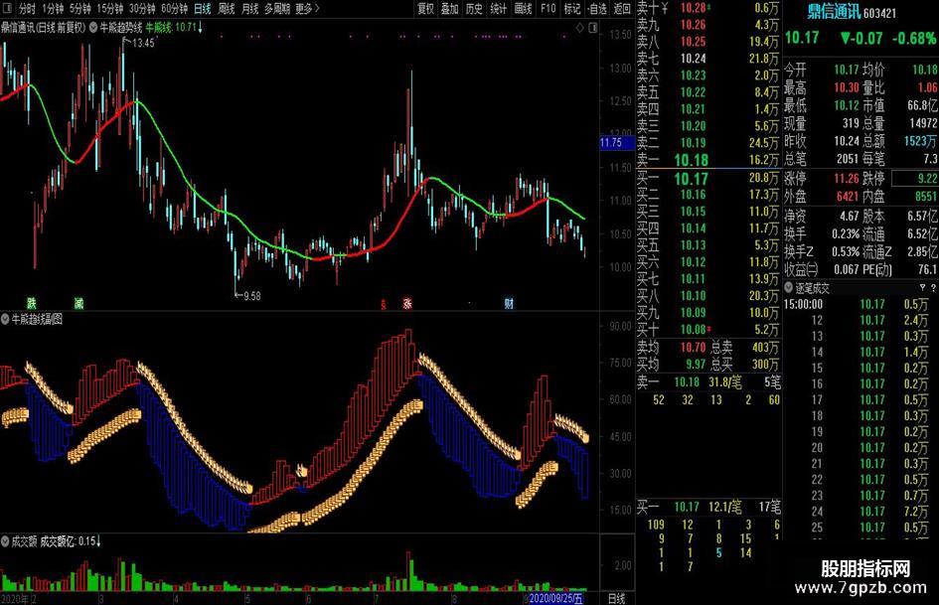Select the 周线 weekly chart tab

(227, 8)
